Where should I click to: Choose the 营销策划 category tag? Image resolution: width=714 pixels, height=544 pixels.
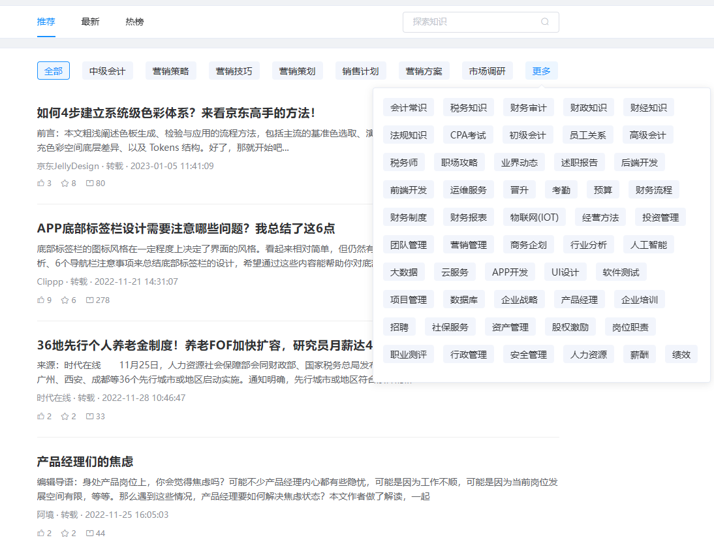coord(298,71)
